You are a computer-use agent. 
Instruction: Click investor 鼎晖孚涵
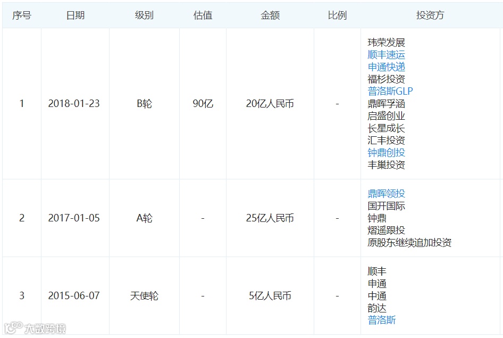[x=386, y=104]
